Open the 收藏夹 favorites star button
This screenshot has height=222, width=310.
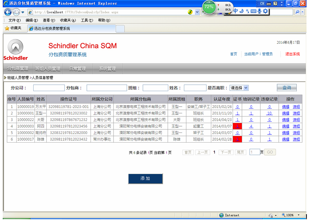13,28
